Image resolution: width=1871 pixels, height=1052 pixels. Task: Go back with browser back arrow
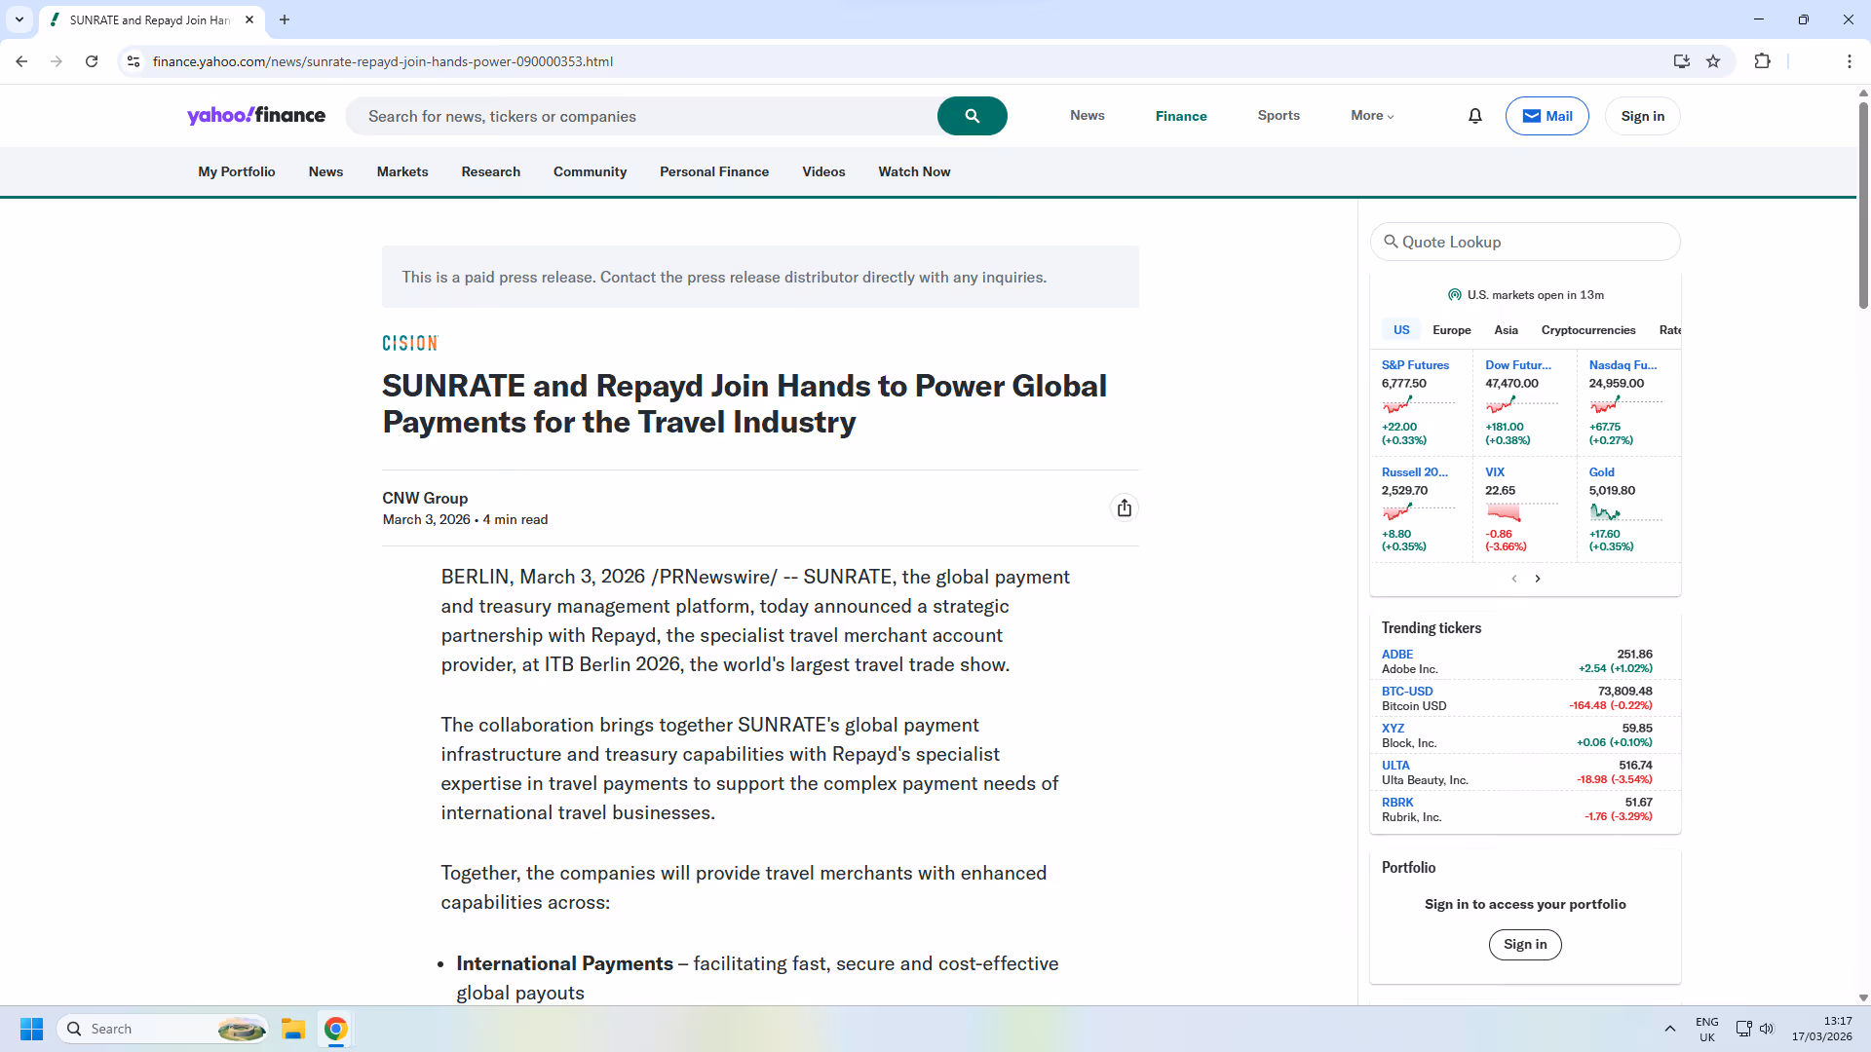[21, 61]
